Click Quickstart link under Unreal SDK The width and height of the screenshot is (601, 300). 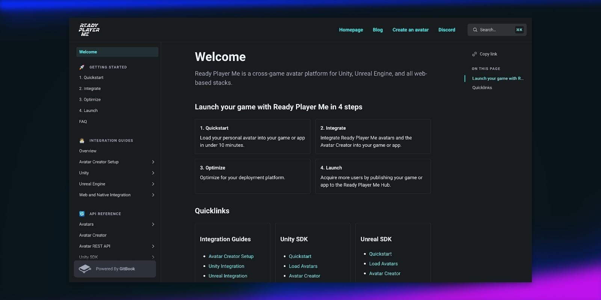coord(381,254)
